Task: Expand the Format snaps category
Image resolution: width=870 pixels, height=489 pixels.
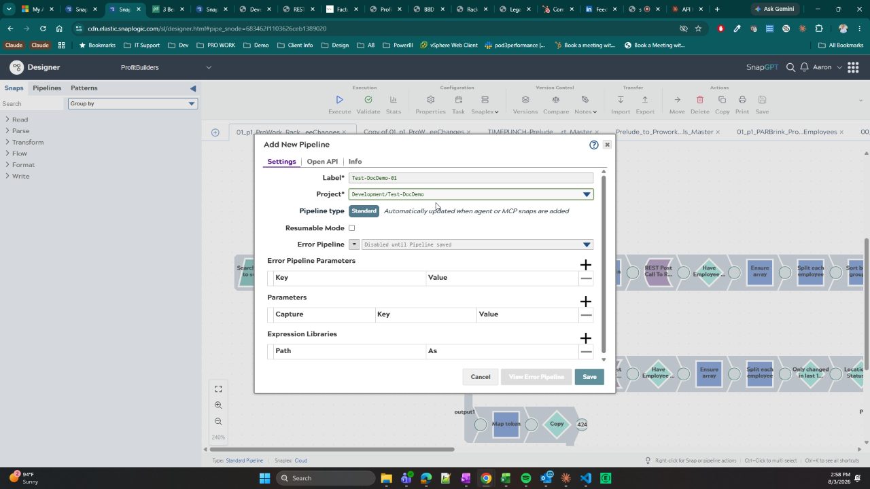Action: click(20, 165)
